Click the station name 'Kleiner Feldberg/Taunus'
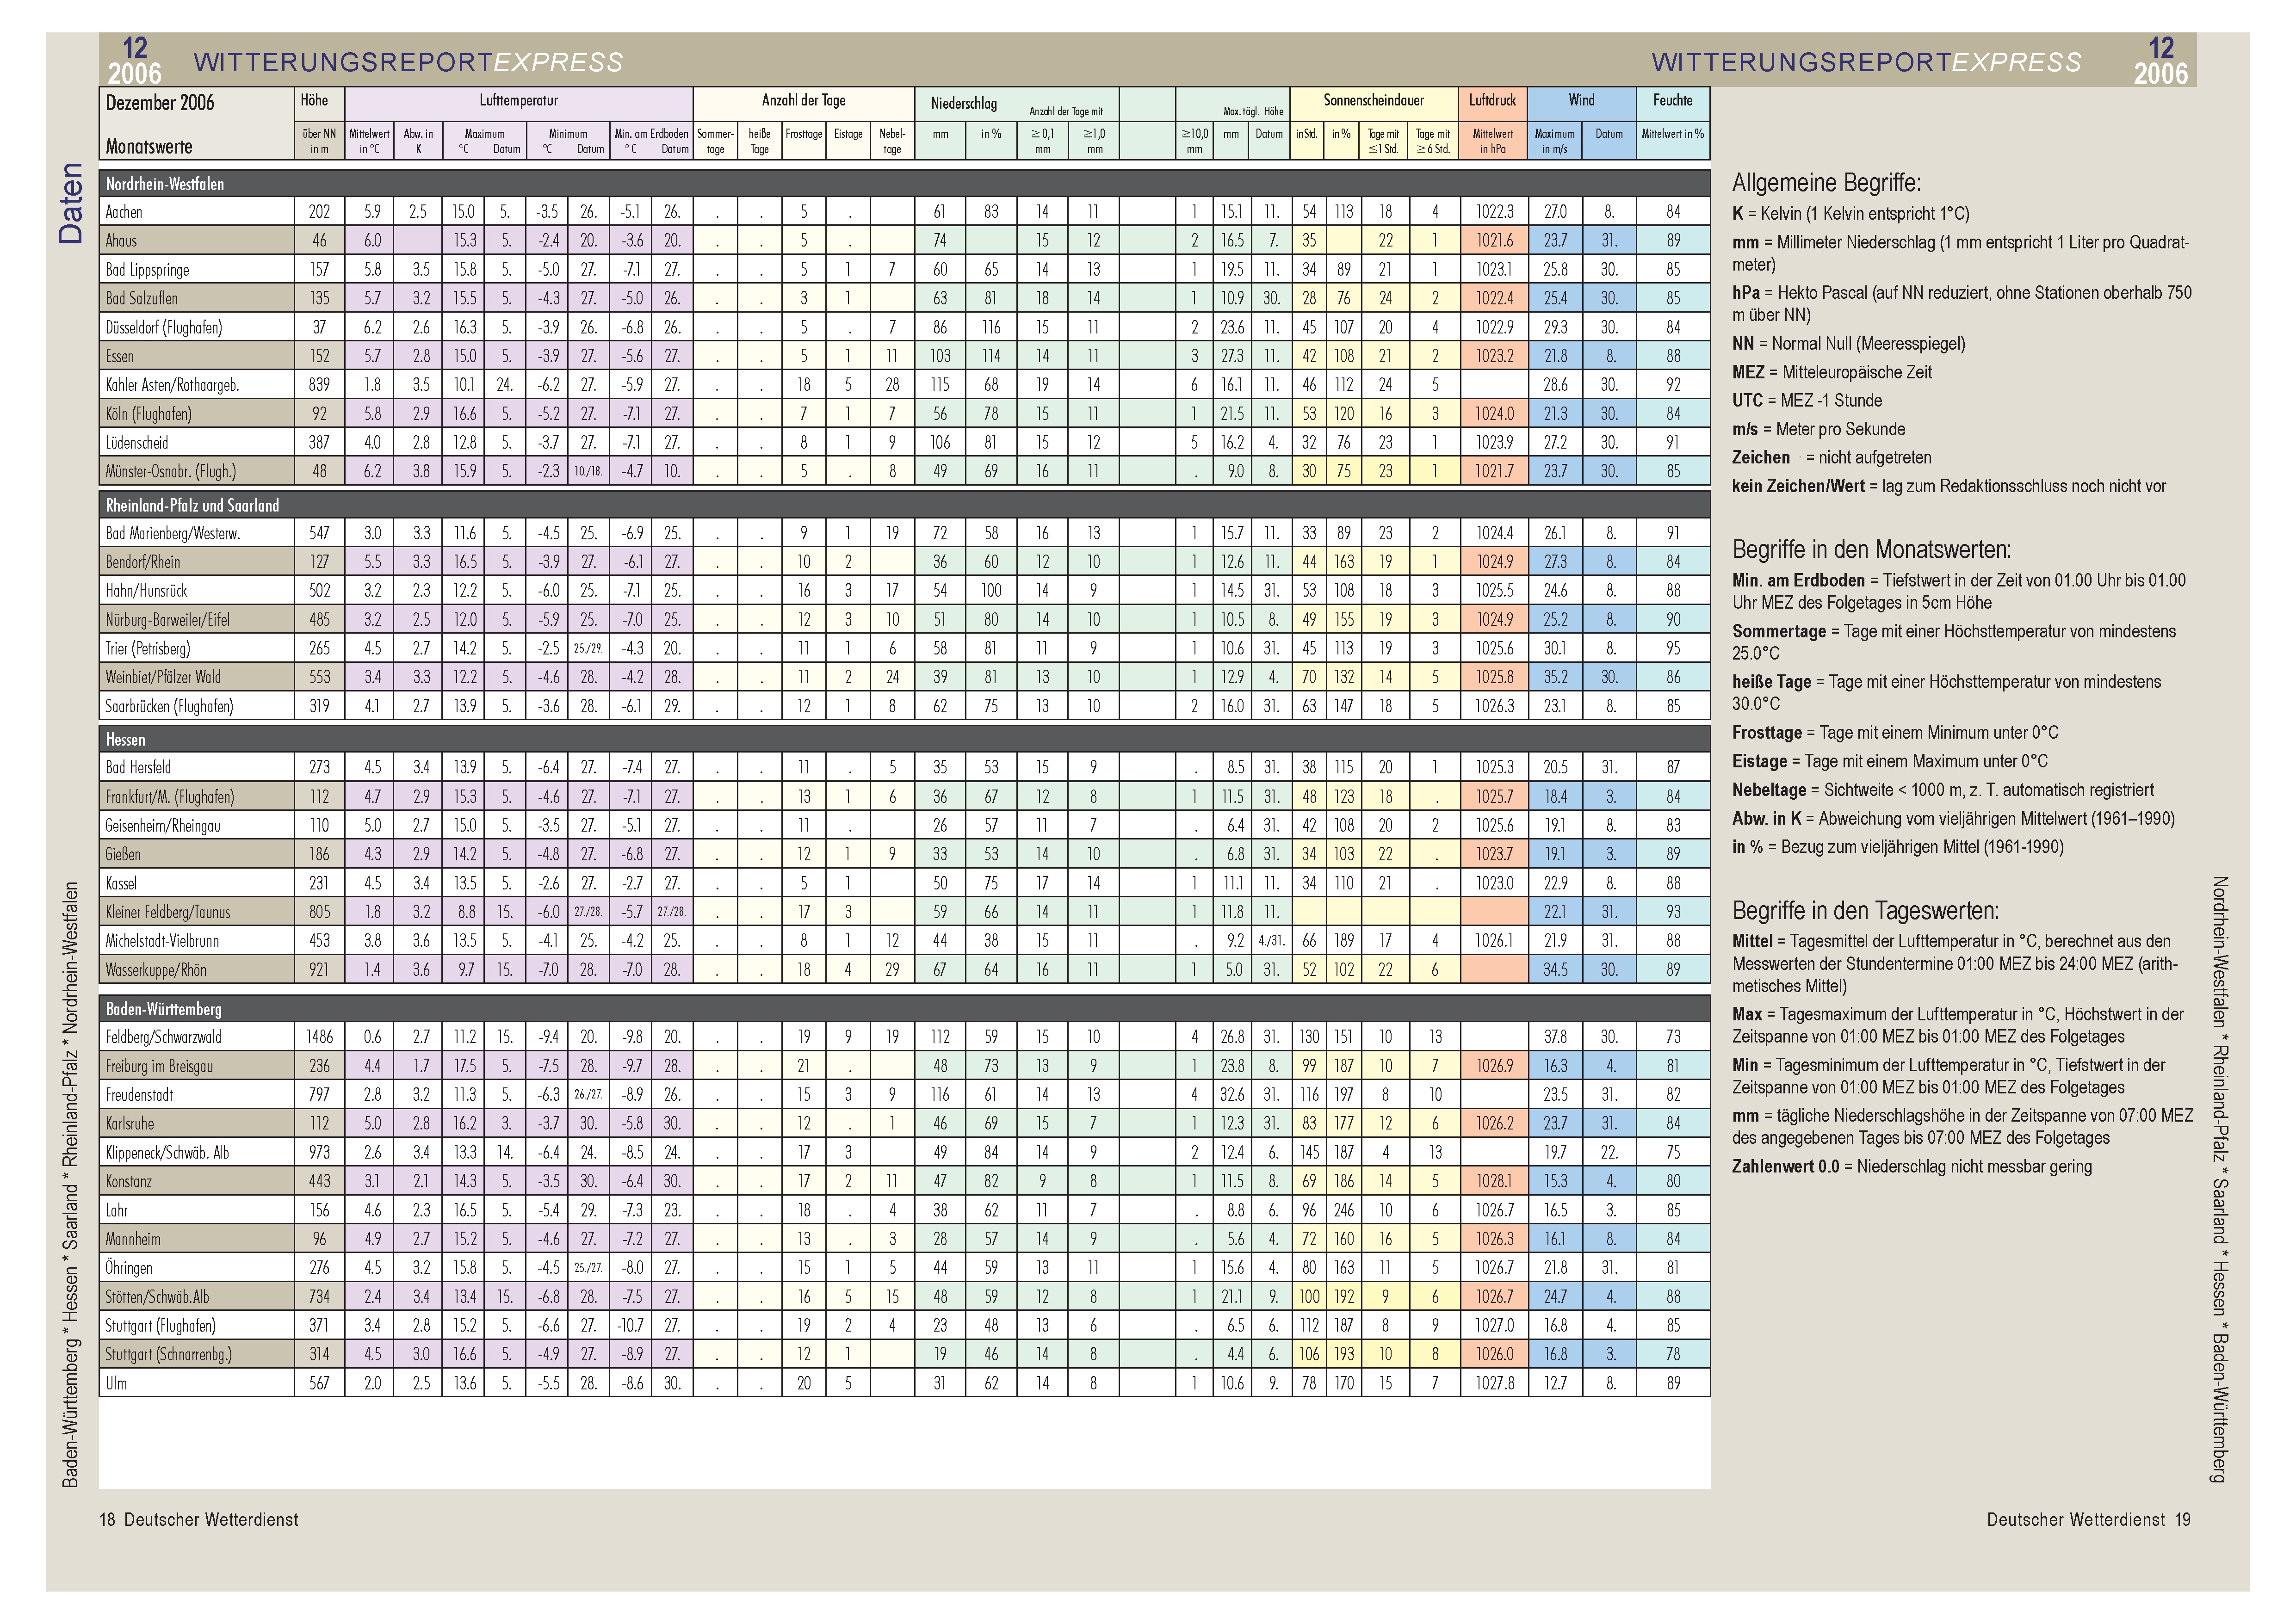 point(167,912)
